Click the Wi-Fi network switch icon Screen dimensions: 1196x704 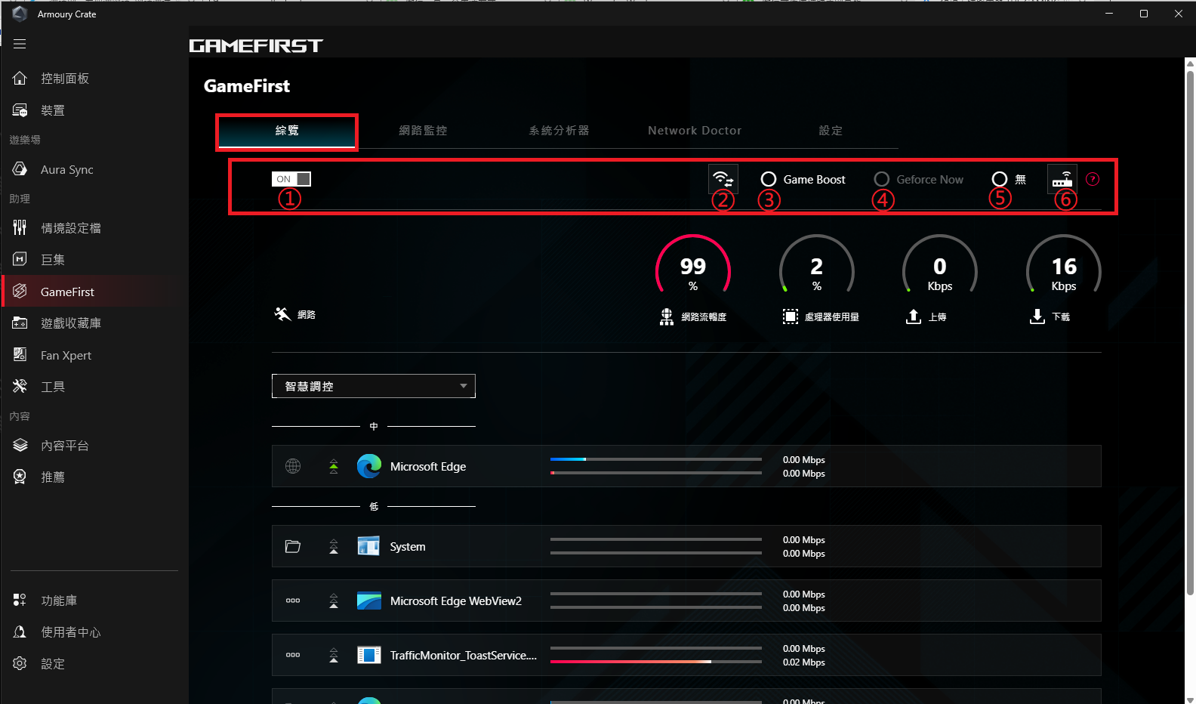[723, 179]
